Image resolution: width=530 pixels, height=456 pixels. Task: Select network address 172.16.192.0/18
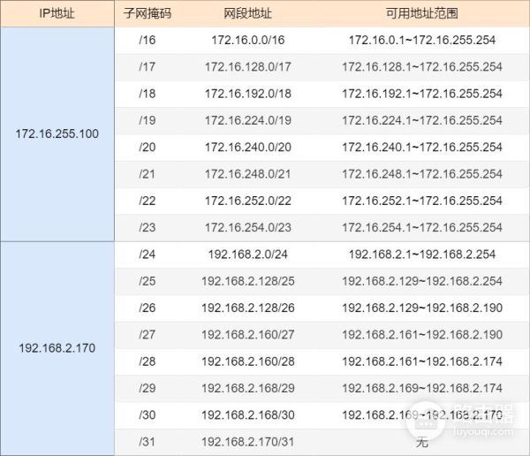click(248, 94)
